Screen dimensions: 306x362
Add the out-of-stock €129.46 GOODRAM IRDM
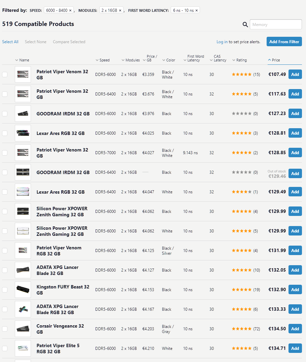pos(295,174)
